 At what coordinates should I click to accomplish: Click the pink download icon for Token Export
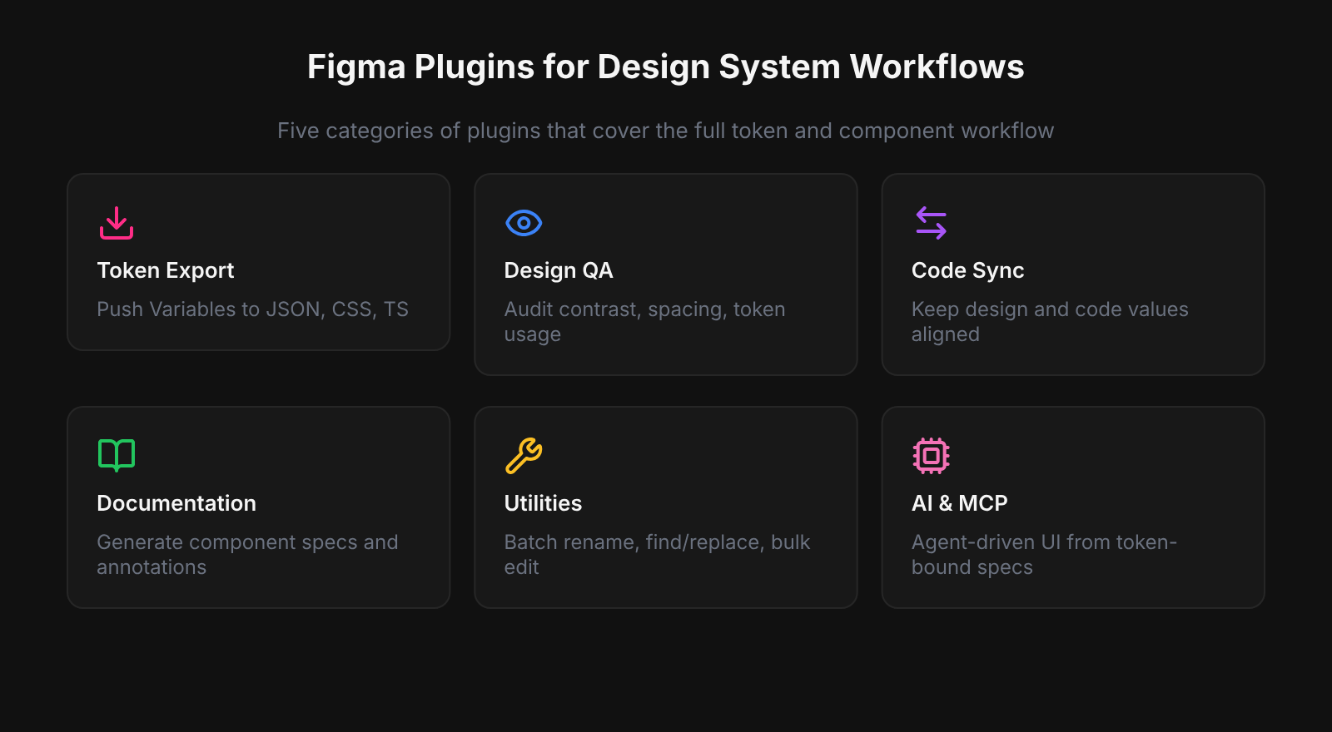pos(117,223)
